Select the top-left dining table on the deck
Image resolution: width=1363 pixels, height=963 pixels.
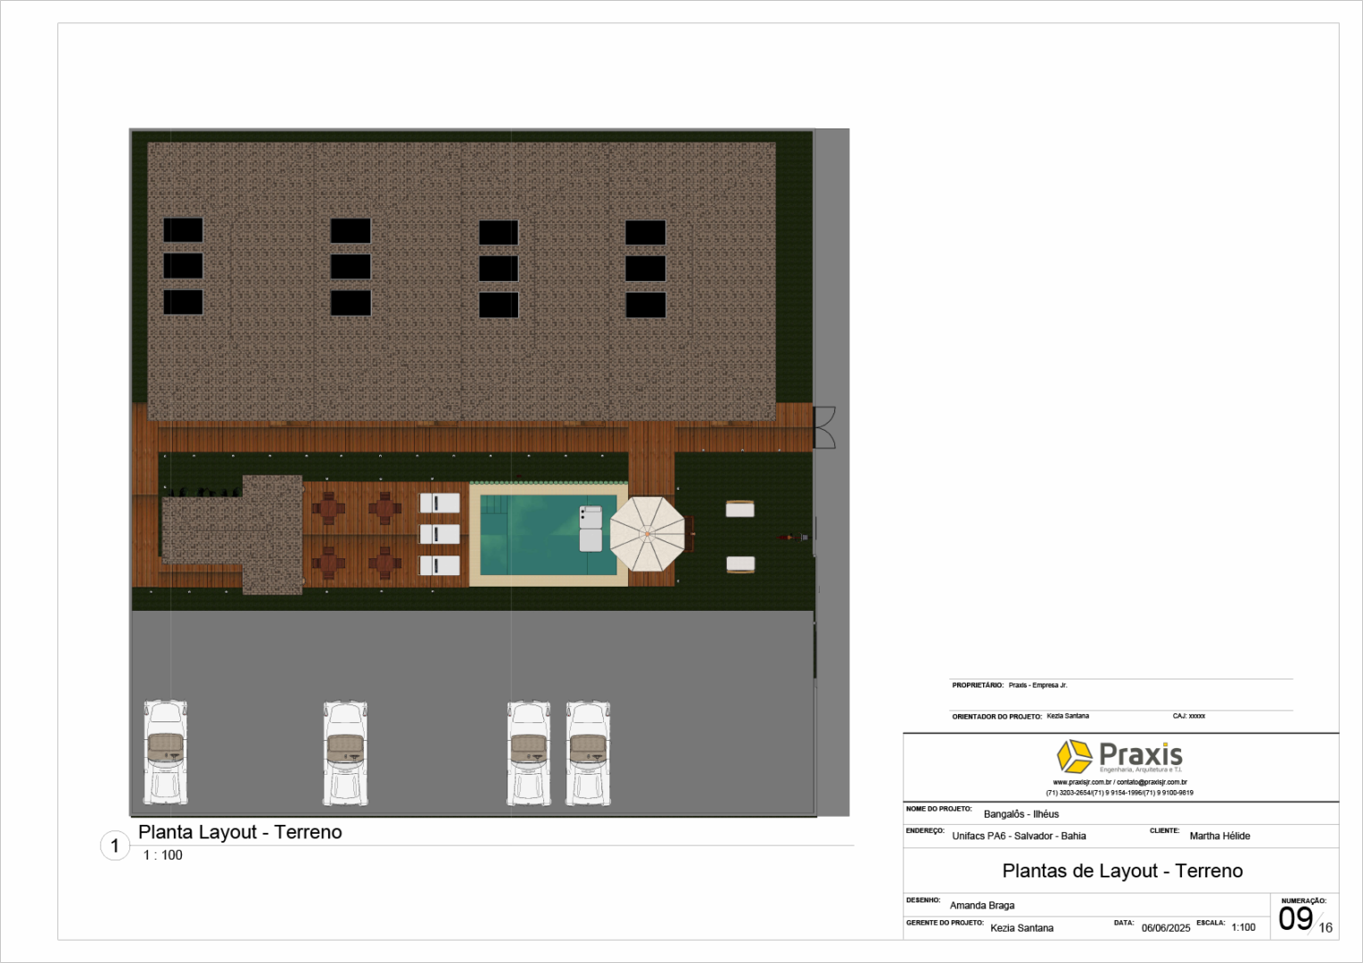coord(328,508)
